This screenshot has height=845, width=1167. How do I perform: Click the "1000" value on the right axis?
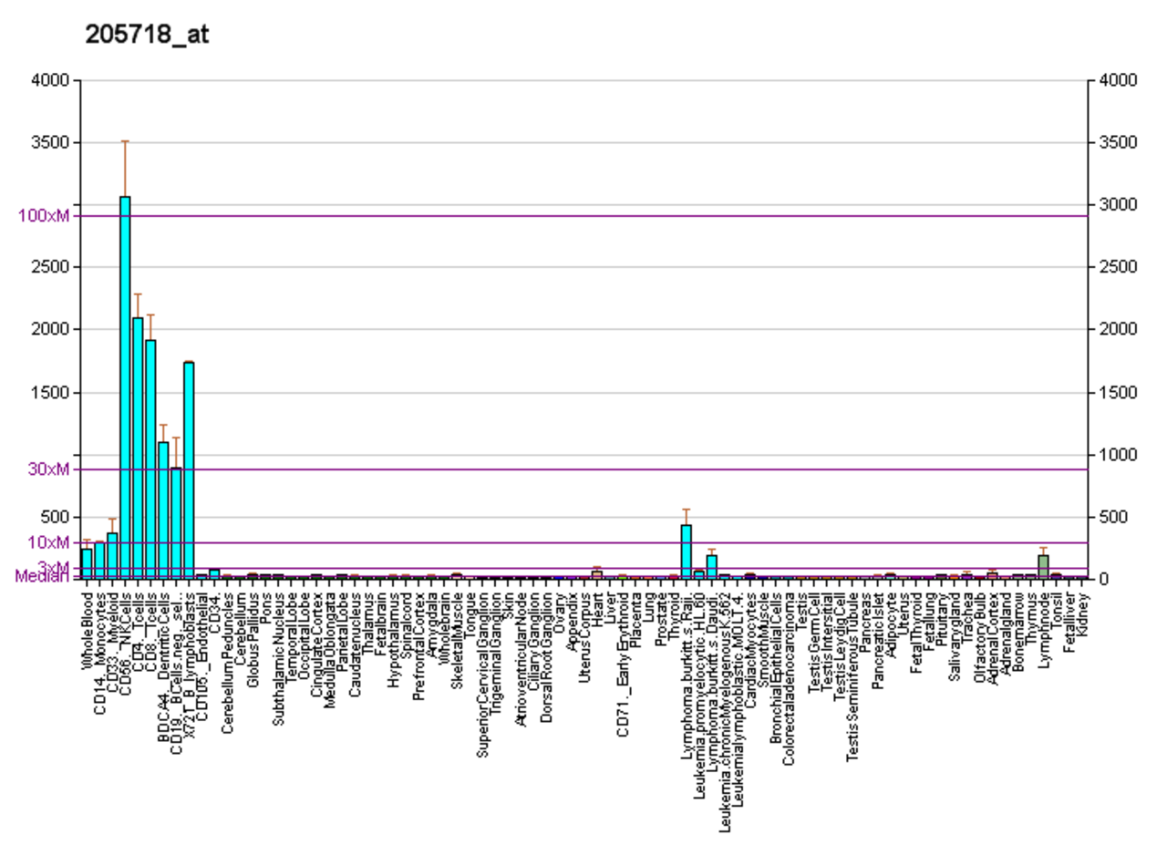(1118, 455)
